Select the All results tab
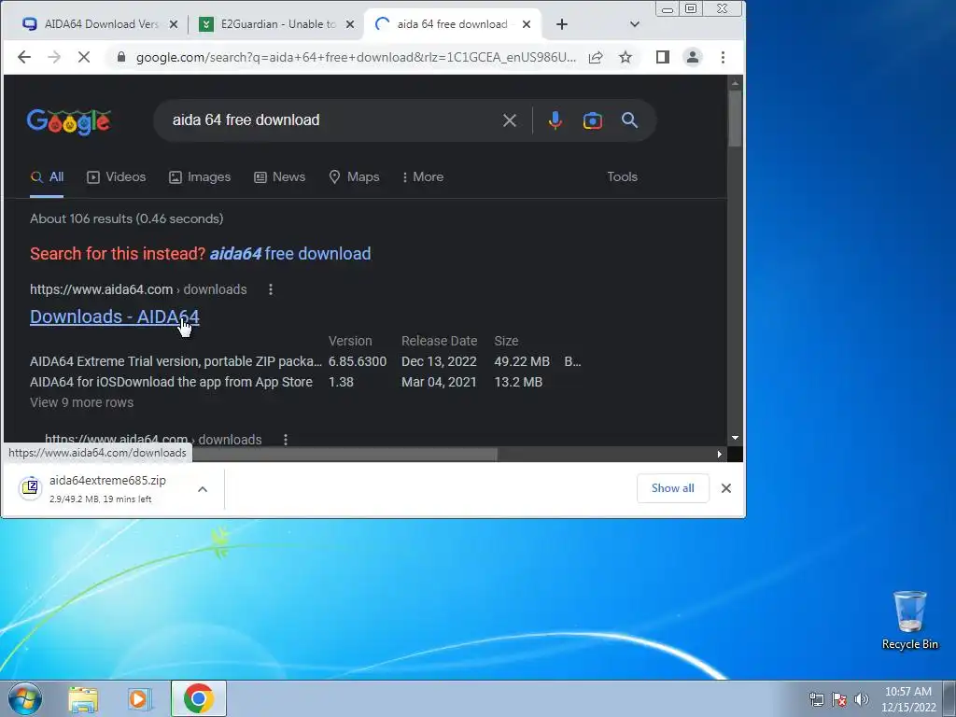Screen dimensions: 956x717 point(47,176)
